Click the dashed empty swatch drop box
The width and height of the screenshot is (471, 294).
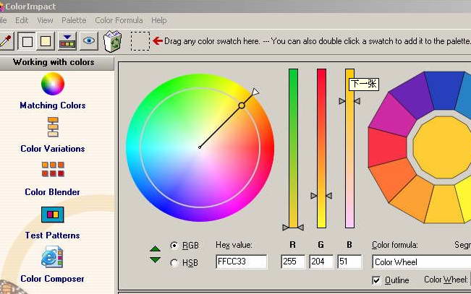[x=140, y=40]
